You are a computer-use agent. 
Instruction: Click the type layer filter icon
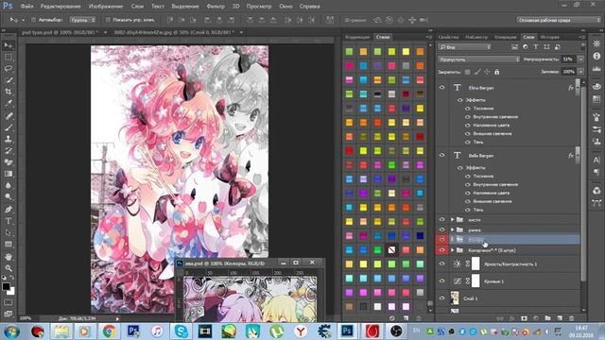pos(536,46)
